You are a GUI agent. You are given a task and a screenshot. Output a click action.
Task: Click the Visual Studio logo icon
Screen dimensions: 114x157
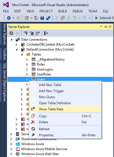click(6, 5)
